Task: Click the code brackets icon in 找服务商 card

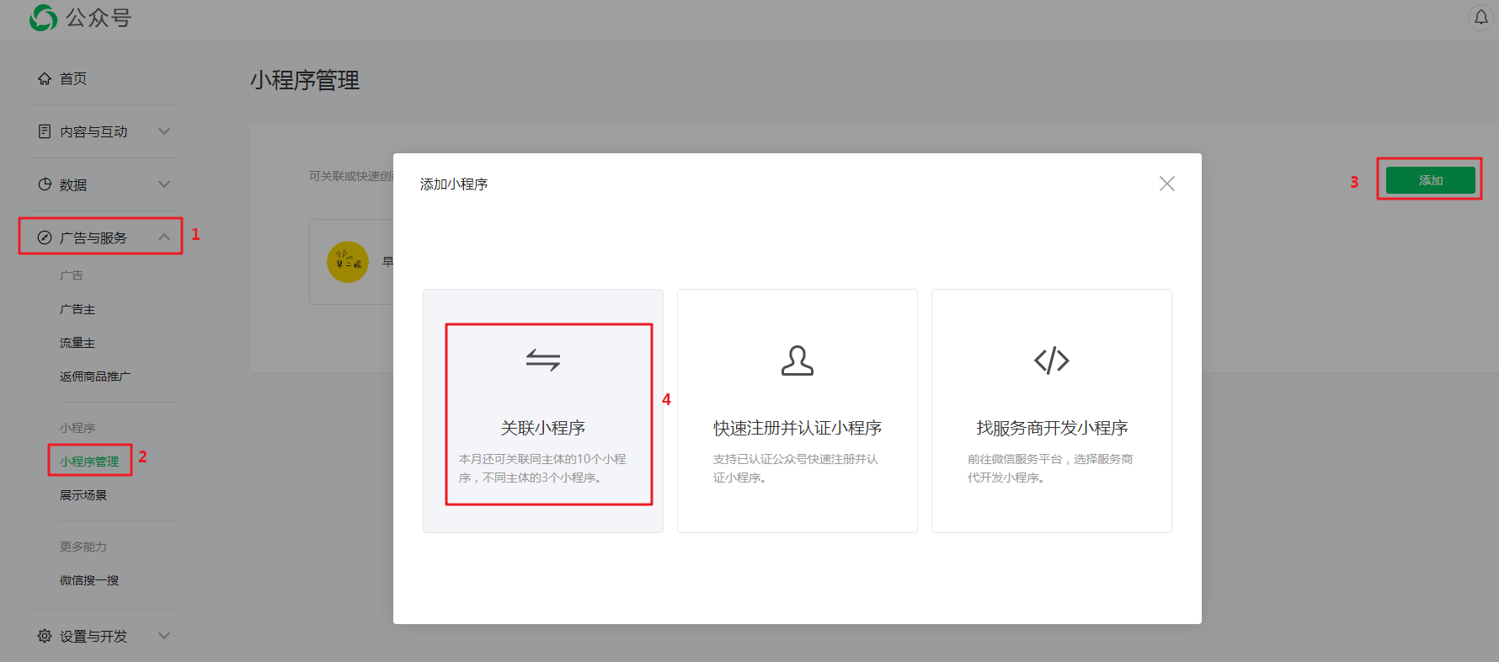Action: 1052,360
